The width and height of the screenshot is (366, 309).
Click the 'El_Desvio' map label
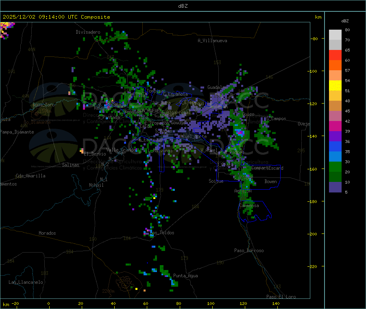tap(95, 154)
